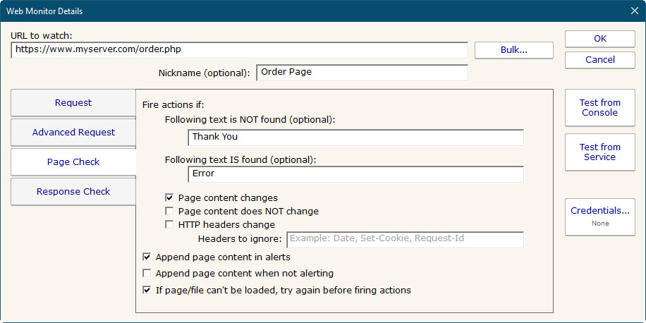Run Test from Service
The height and width of the screenshot is (323, 646).
tap(599, 152)
